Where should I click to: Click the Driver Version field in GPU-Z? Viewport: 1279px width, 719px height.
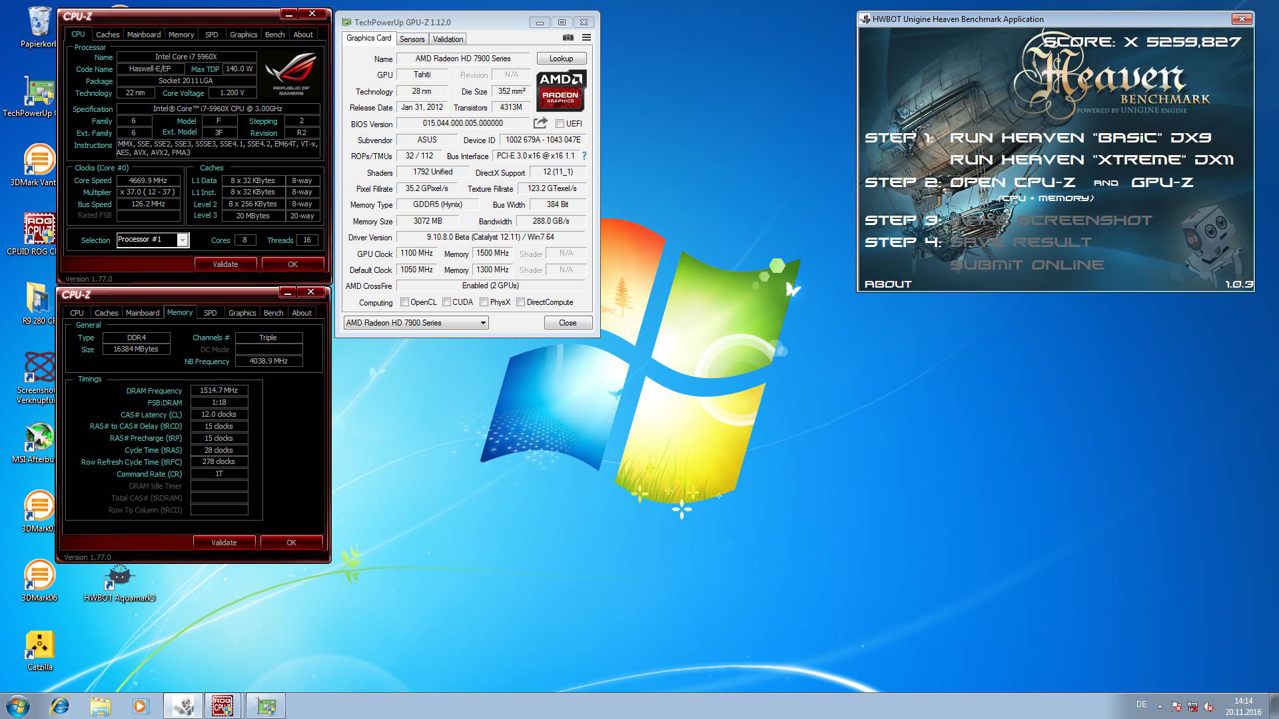click(x=490, y=237)
